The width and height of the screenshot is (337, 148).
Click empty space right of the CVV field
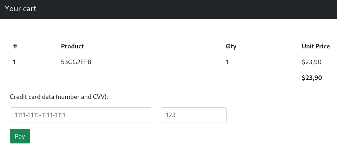[279, 115]
